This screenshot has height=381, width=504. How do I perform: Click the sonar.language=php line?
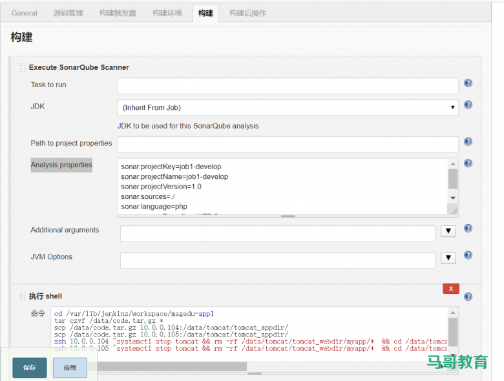coord(154,207)
